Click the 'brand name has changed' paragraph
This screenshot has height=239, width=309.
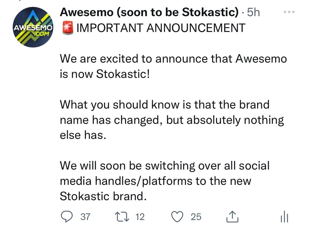172,120
